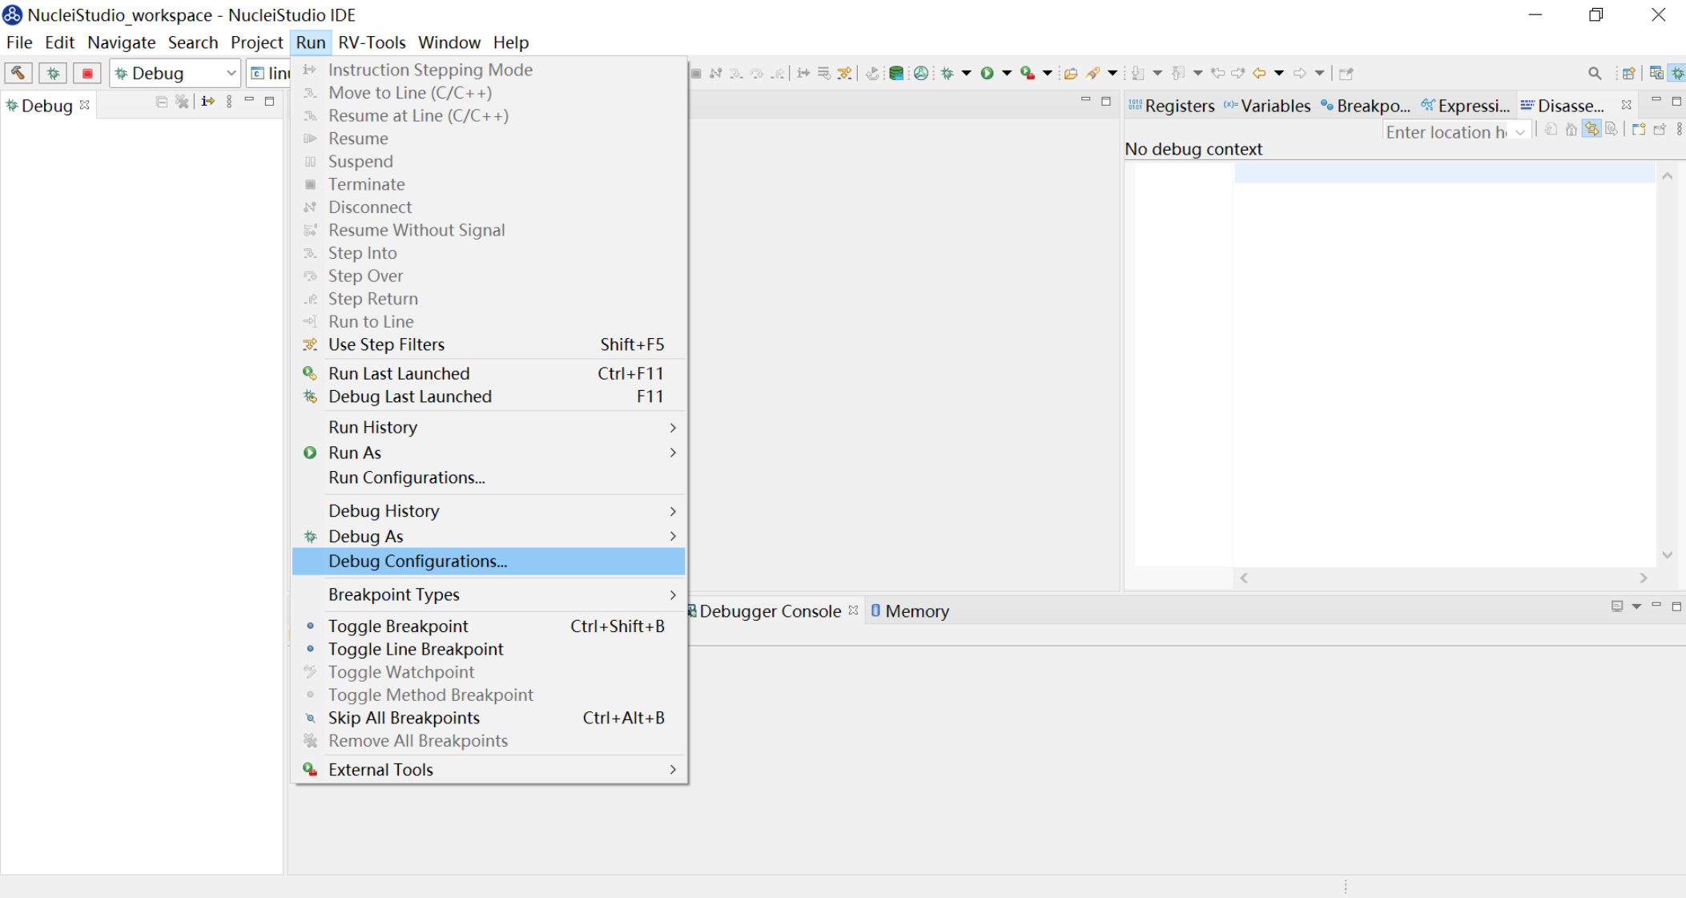The height and width of the screenshot is (898, 1686).
Task: Click the green Run play toolbar icon
Action: point(987,73)
